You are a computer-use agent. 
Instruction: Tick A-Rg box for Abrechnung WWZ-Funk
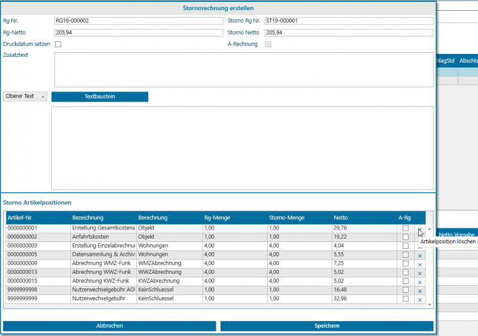[x=406, y=272]
